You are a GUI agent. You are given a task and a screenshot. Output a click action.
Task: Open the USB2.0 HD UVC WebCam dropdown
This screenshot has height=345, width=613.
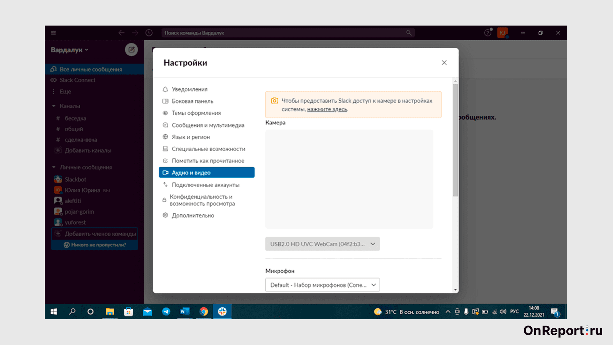click(x=322, y=244)
